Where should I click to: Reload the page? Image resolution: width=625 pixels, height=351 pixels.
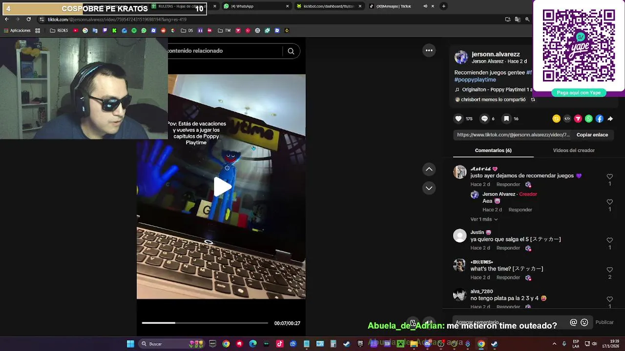pos(28,19)
